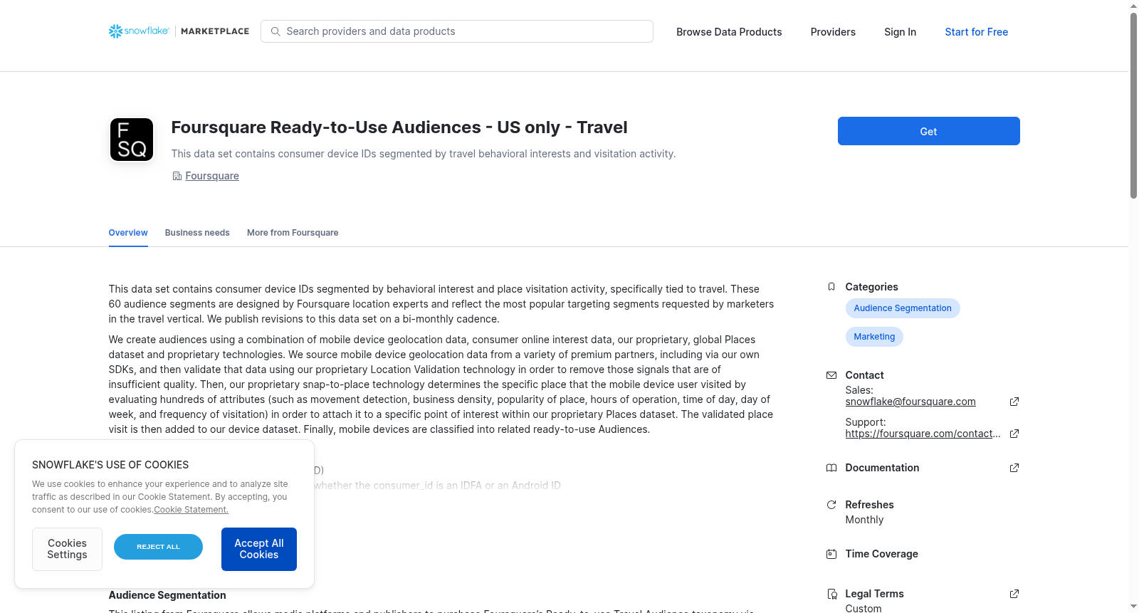The width and height of the screenshot is (1139, 613).
Task: Click the scrollbar down arrow
Action: tap(1133, 607)
